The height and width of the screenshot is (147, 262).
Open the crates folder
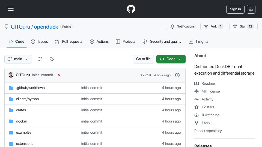click(x=21, y=110)
